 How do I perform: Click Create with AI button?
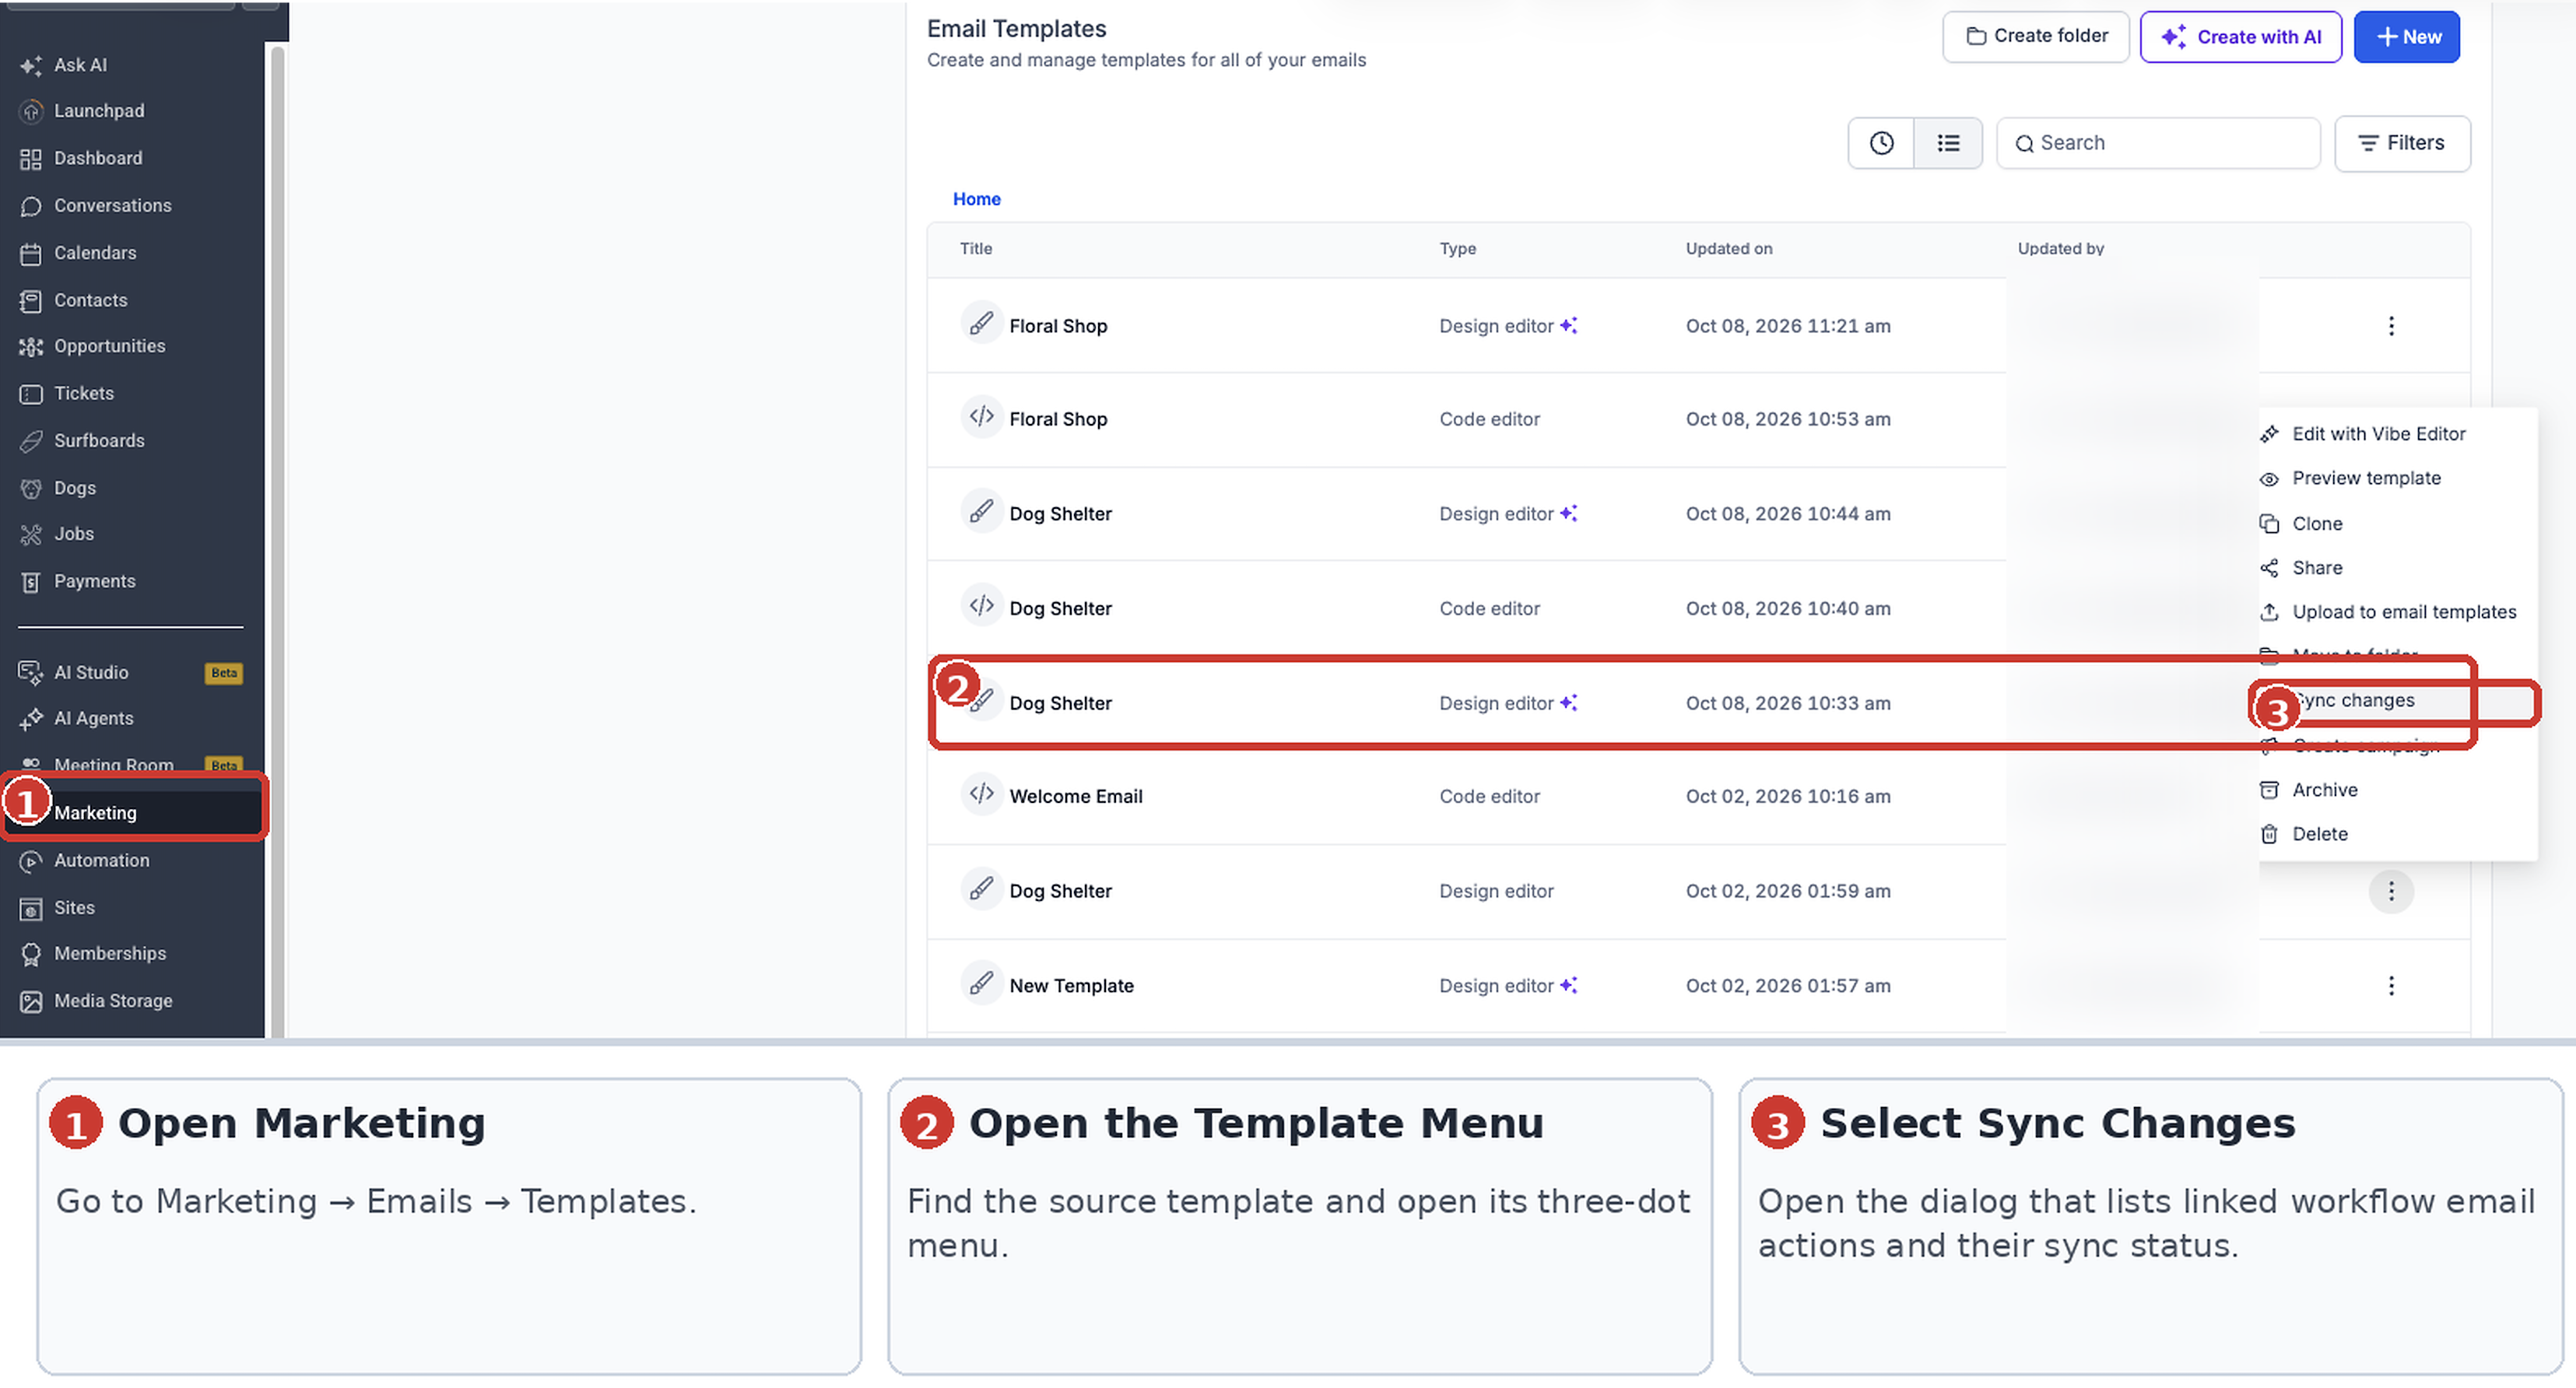[2240, 37]
